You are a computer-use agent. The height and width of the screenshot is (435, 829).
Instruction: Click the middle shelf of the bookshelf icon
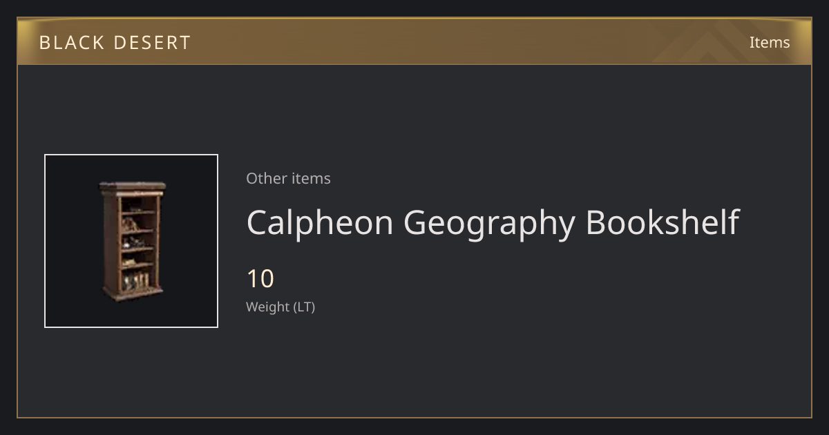137,249
